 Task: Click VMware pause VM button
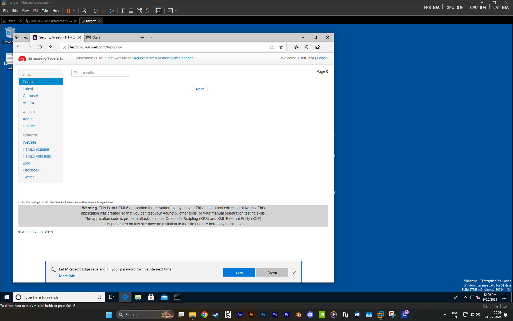pos(68,11)
